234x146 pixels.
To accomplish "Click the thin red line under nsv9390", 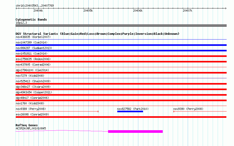I will point(200,111).
